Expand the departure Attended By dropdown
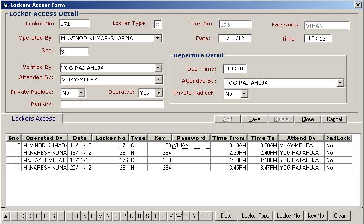 point(340,83)
